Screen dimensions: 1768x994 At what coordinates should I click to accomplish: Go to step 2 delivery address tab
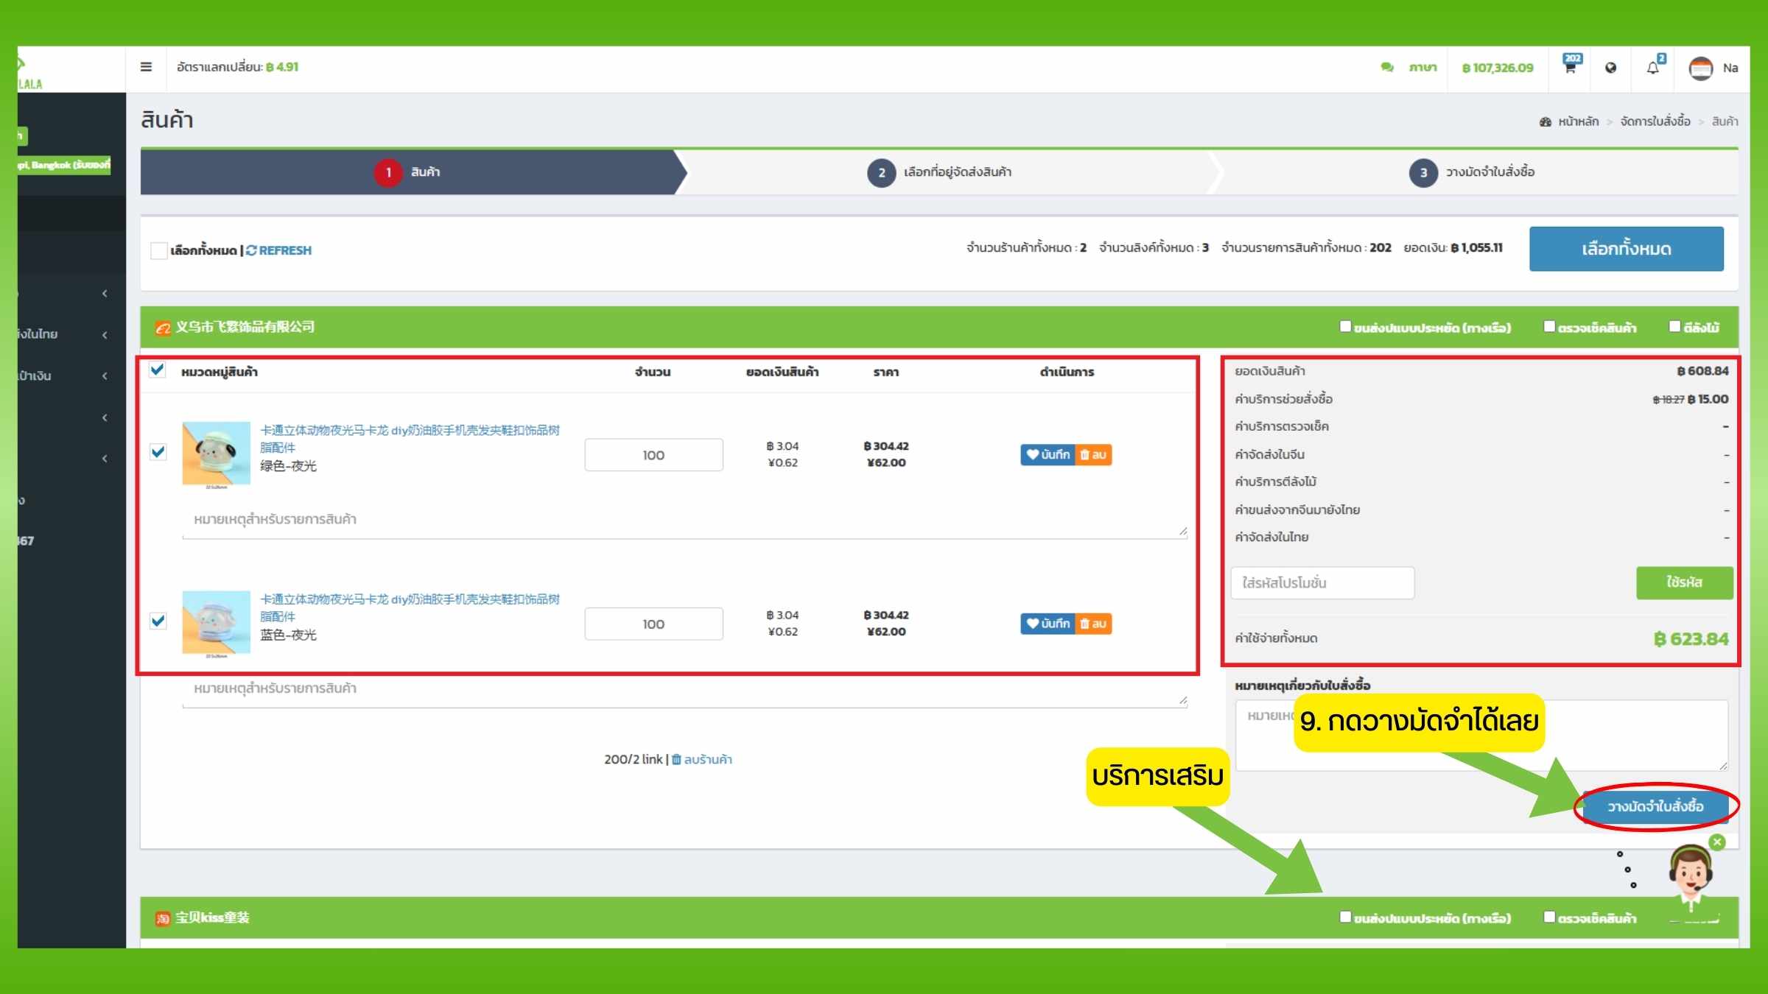940,172
